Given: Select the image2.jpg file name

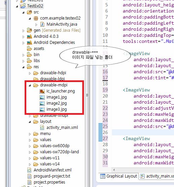Looking at the screenshot, I should [x=57, y=103].
